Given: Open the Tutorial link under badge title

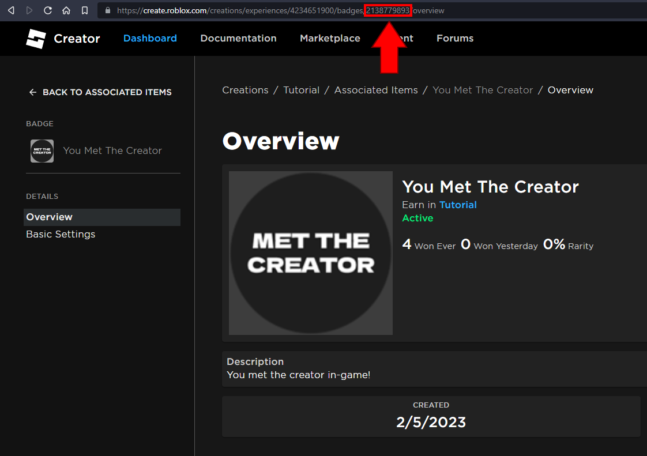Looking at the screenshot, I should click(x=458, y=205).
